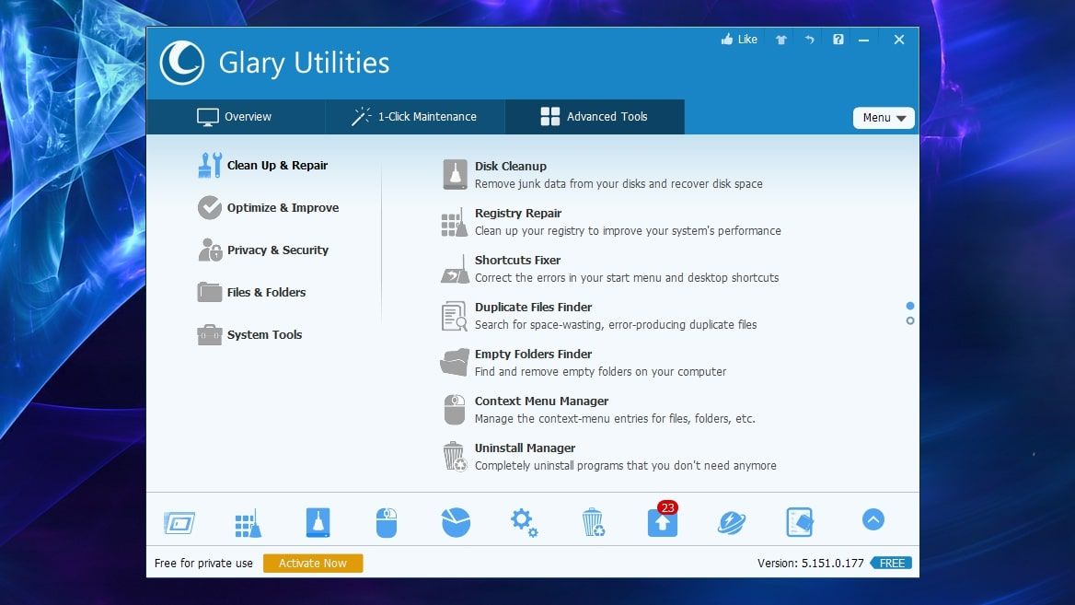Click the Duplicate Files Finder magnifier icon

point(454,315)
